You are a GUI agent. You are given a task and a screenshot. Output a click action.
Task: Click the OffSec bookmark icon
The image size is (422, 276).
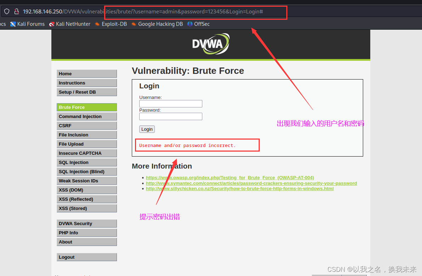[190, 24]
